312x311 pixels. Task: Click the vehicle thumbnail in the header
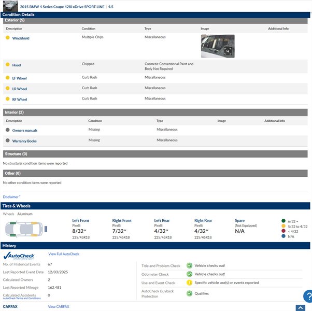[x=11, y=6]
